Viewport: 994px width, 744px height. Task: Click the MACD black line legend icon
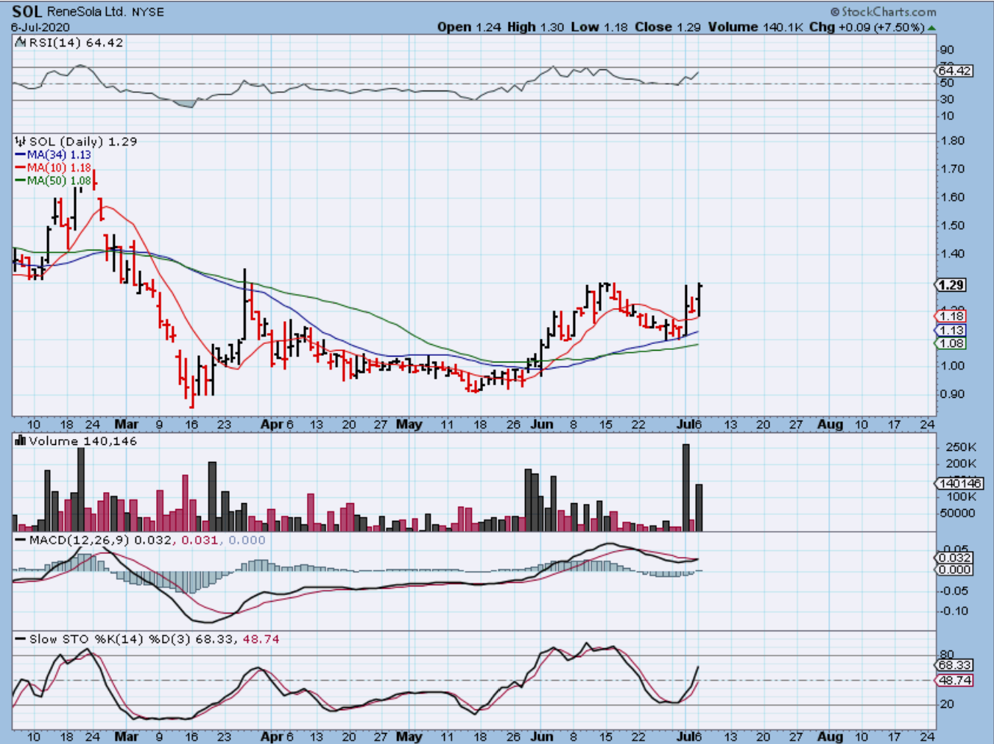tap(21, 541)
